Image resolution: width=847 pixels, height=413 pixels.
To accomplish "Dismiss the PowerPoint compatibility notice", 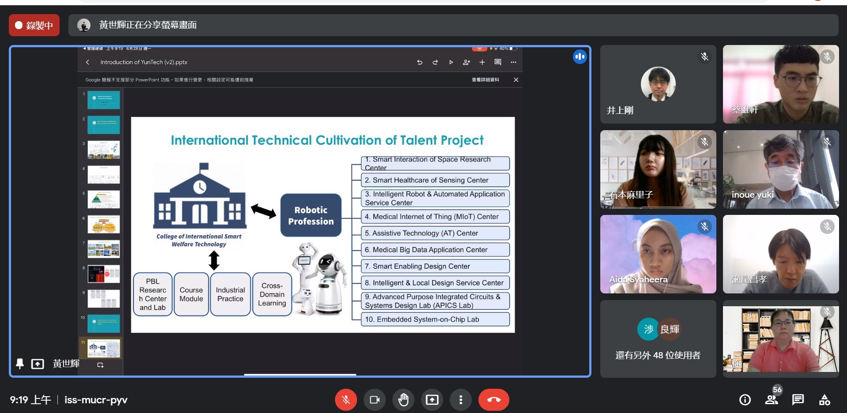I will click(516, 80).
